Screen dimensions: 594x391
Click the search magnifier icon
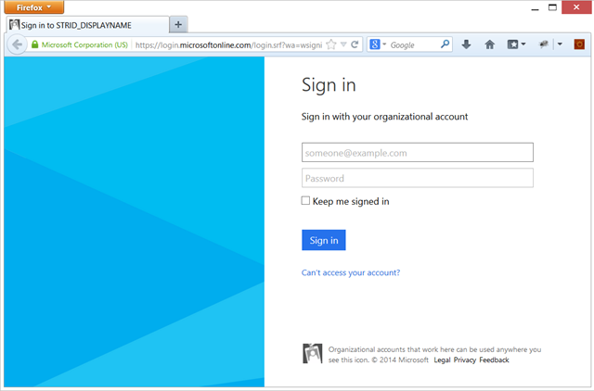(x=445, y=44)
